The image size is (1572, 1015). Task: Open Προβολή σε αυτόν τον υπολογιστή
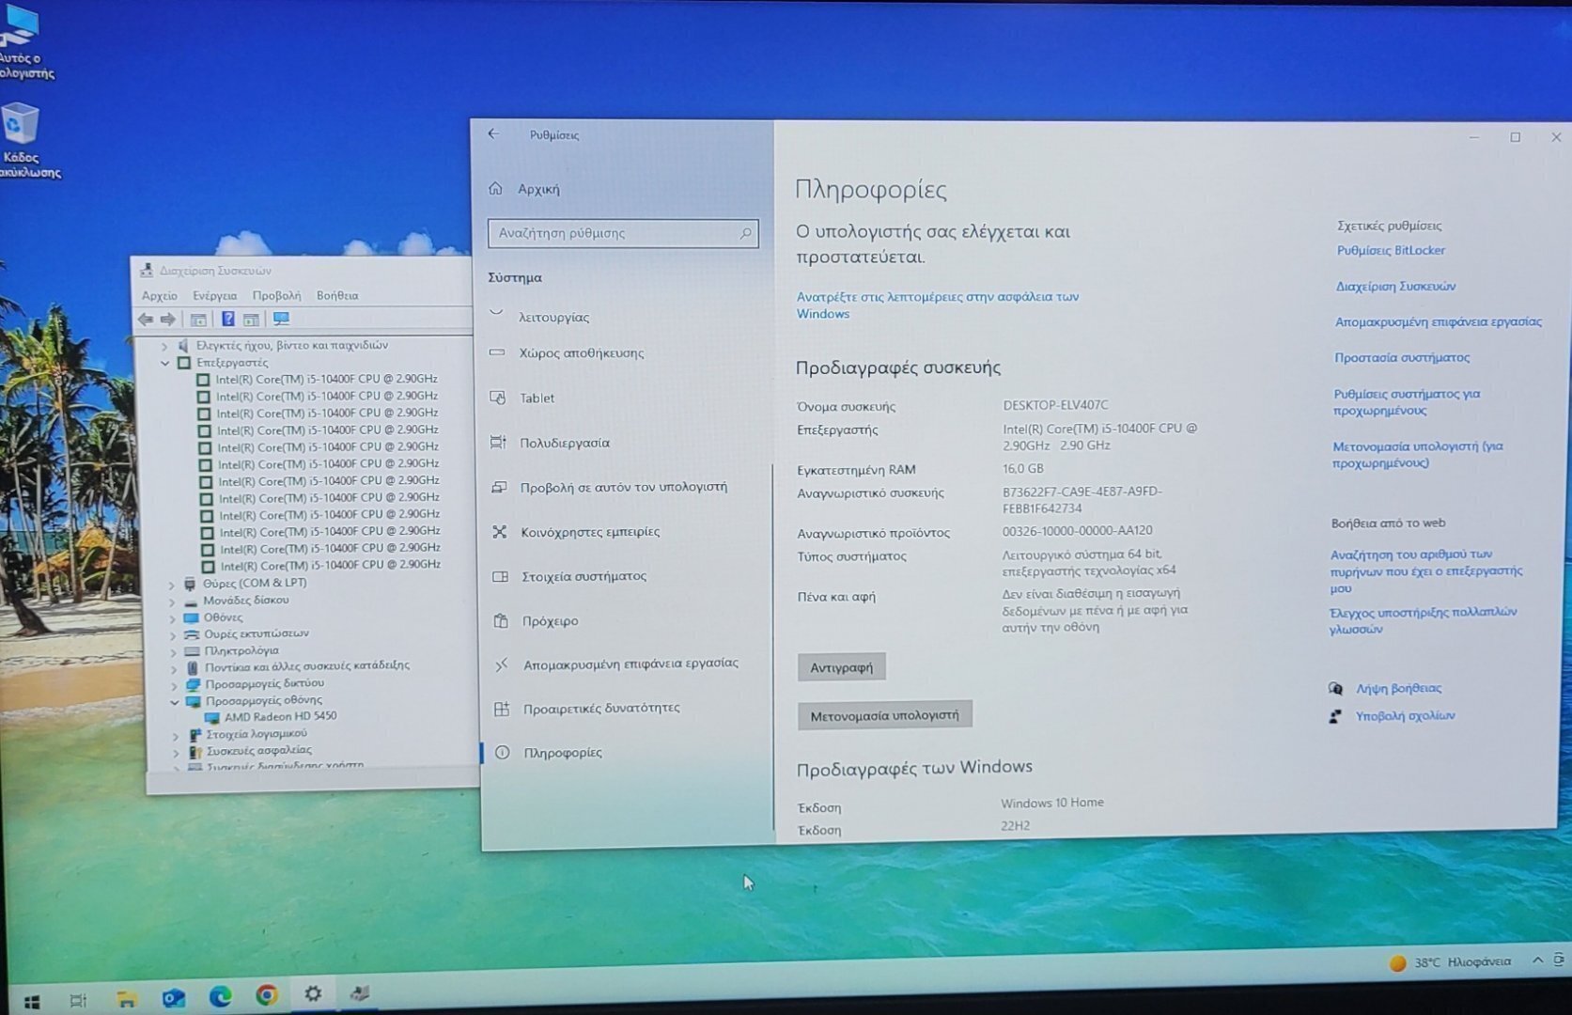[x=623, y=487]
